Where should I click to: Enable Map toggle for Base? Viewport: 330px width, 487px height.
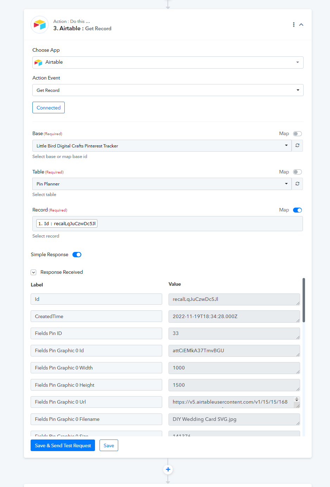pyautogui.click(x=297, y=134)
